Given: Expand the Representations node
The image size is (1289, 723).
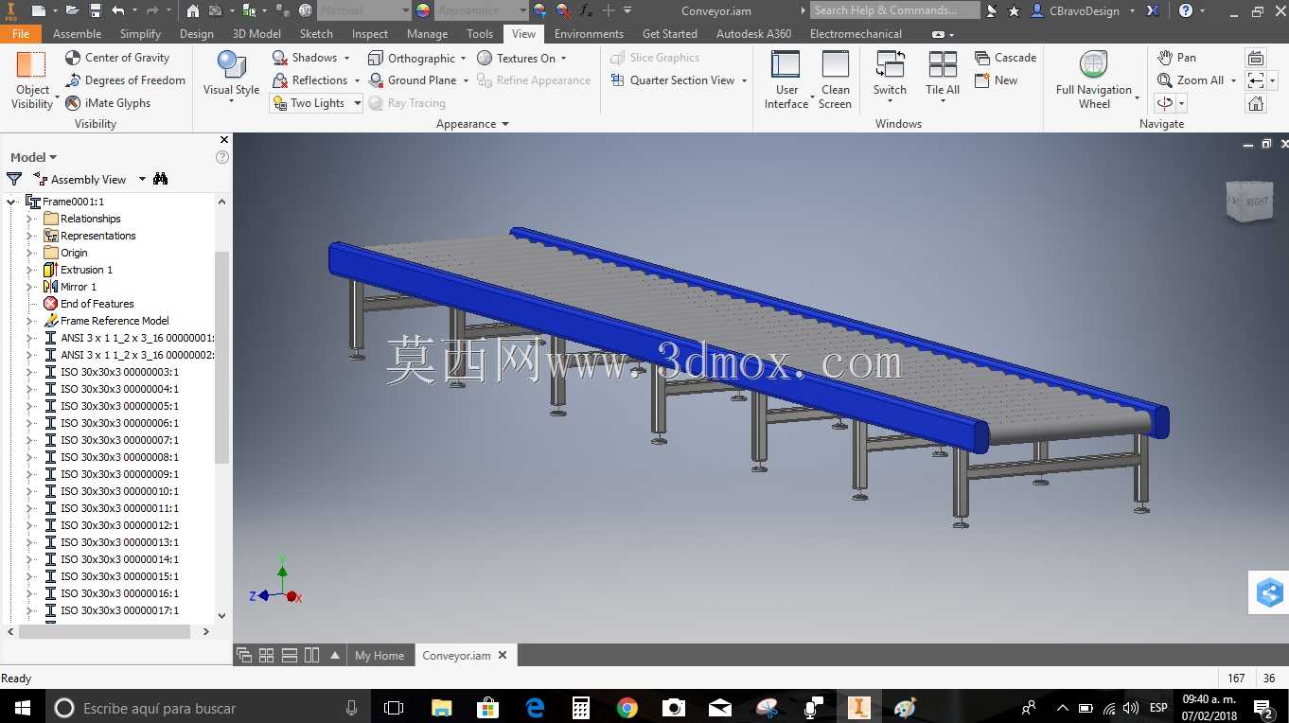Looking at the screenshot, I should (29, 236).
